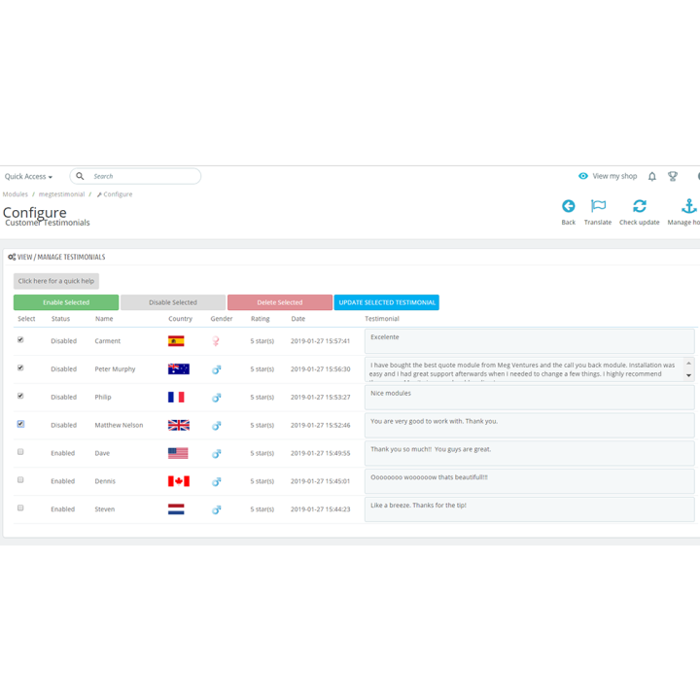Click the male gender icon for Dave
700x700 pixels.
coord(216,454)
